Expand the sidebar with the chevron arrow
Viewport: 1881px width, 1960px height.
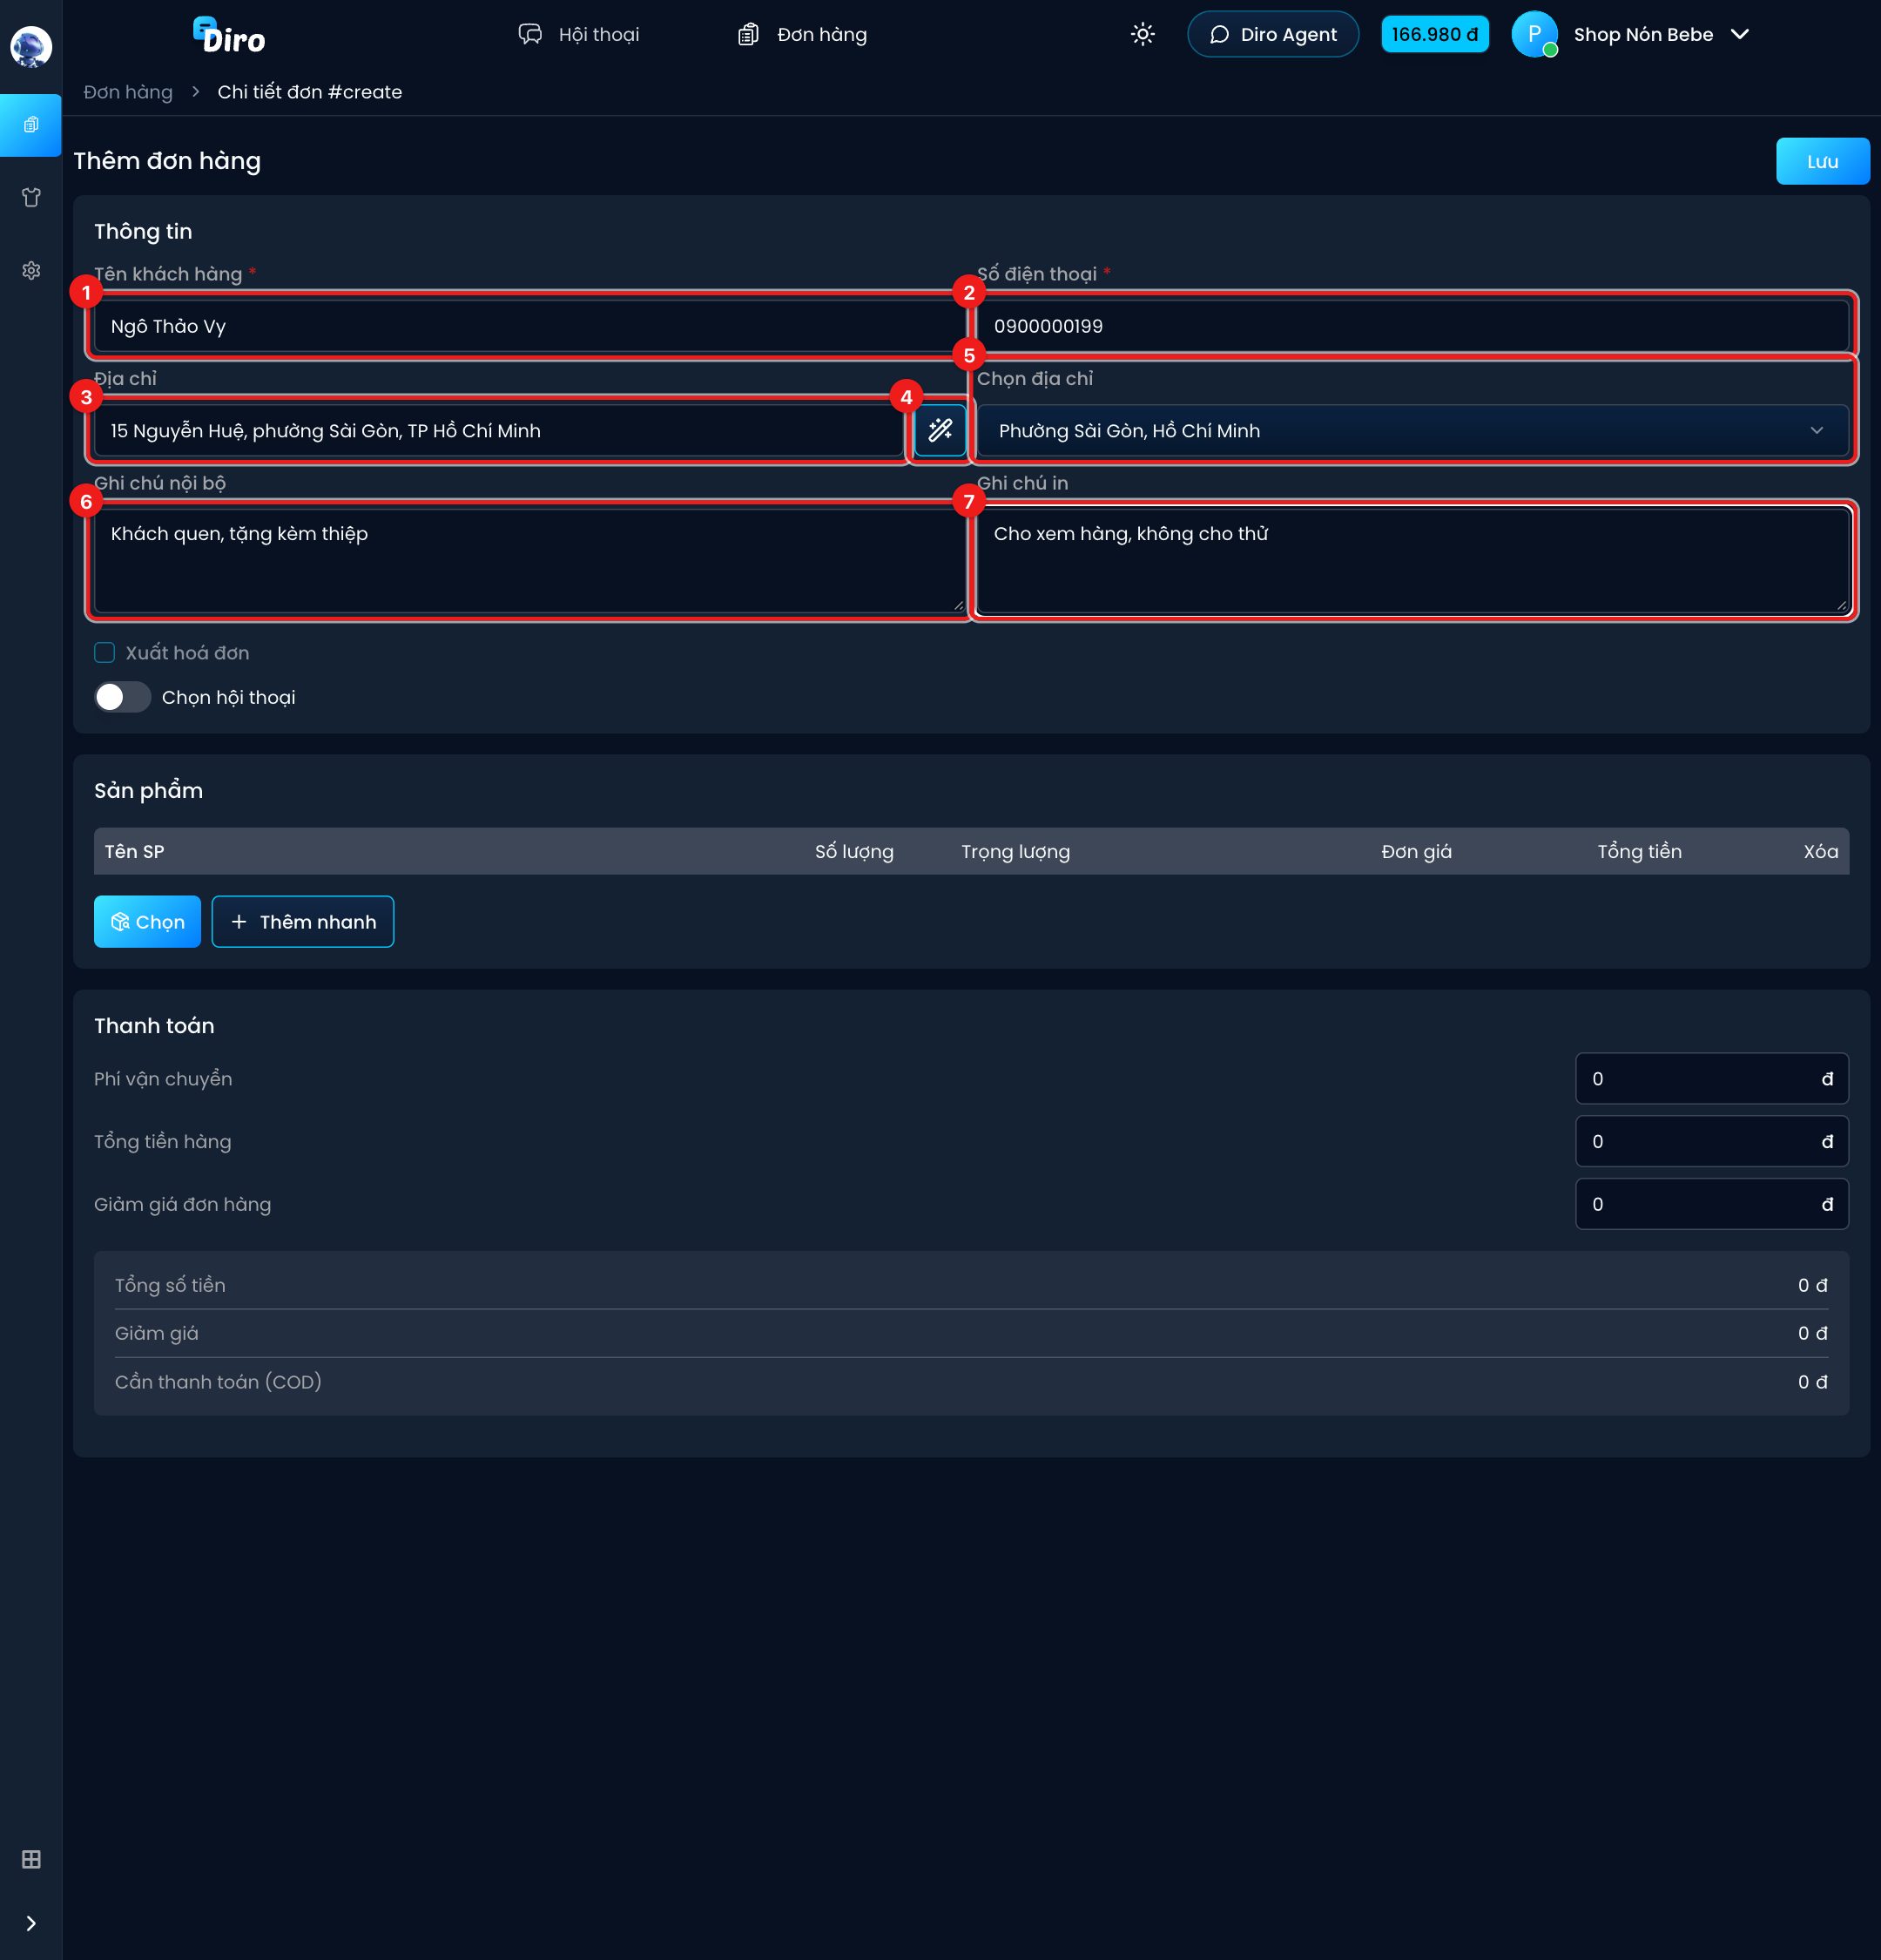coord(31,1923)
